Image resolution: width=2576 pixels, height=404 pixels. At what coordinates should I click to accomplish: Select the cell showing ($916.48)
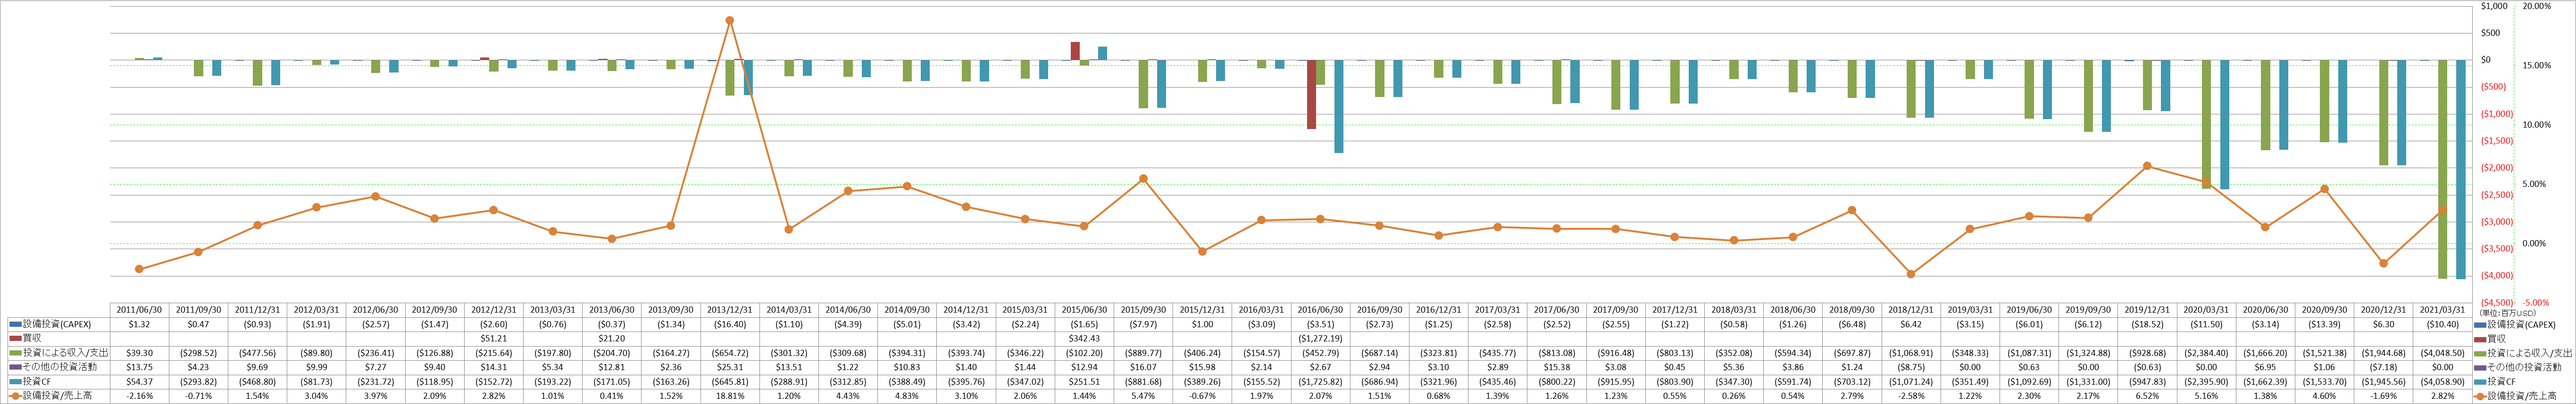coord(1616,353)
